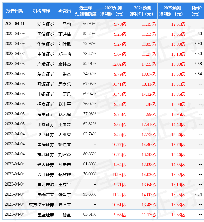This screenshot has height=222, width=204.
Task: Click the 7.90 target price
Action: click(x=198, y=43)
